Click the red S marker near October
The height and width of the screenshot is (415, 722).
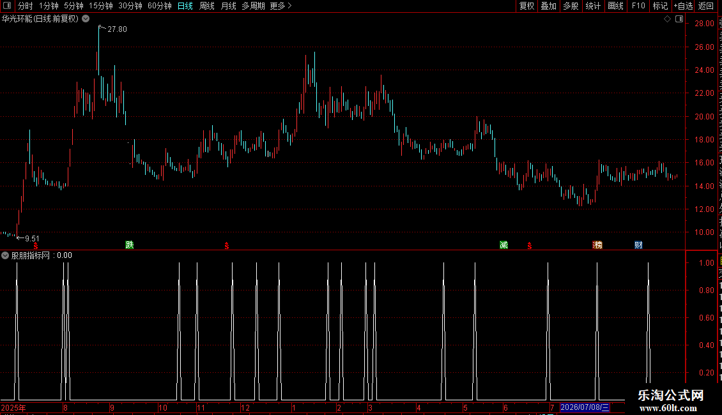point(227,246)
